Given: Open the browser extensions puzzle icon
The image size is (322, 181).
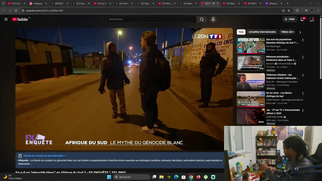Looking at the screenshot, I should click(x=297, y=11).
